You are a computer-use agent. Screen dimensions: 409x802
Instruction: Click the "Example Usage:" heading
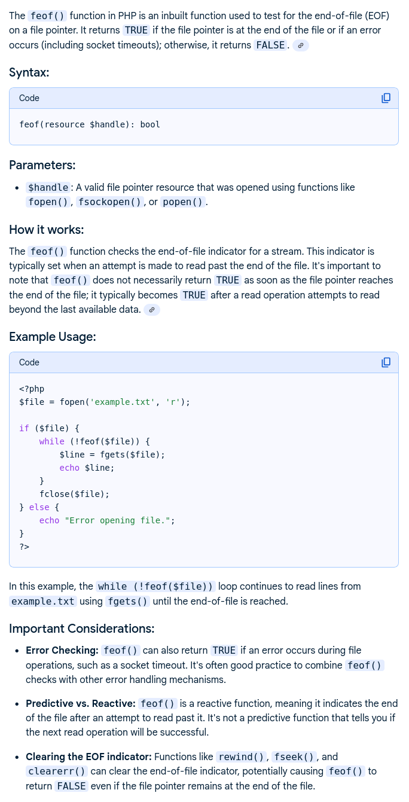[53, 337]
